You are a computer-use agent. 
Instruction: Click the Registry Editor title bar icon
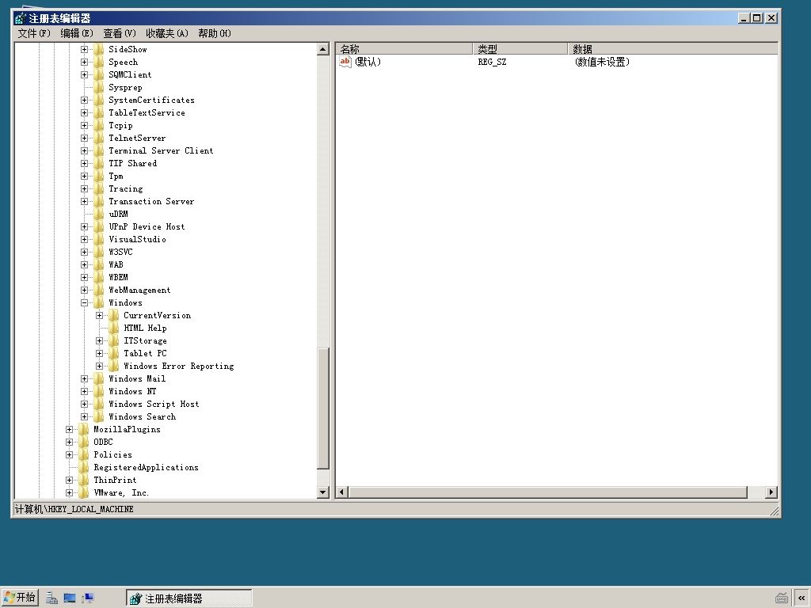[21, 19]
